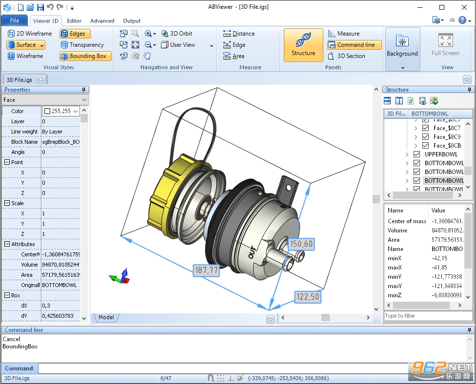The width and height of the screenshot is (476, 384).
Task: Click the rotate-view clockwise icon
Action: 123,44
